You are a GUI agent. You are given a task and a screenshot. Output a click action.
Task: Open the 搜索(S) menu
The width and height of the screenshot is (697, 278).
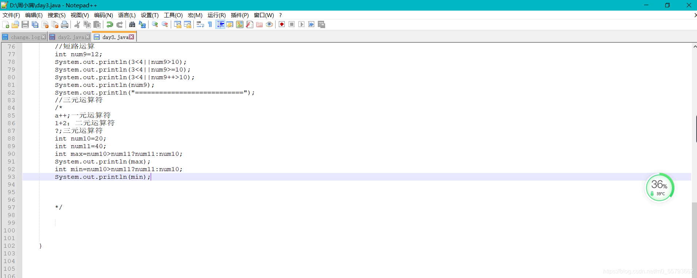click(x=57, y=15)
